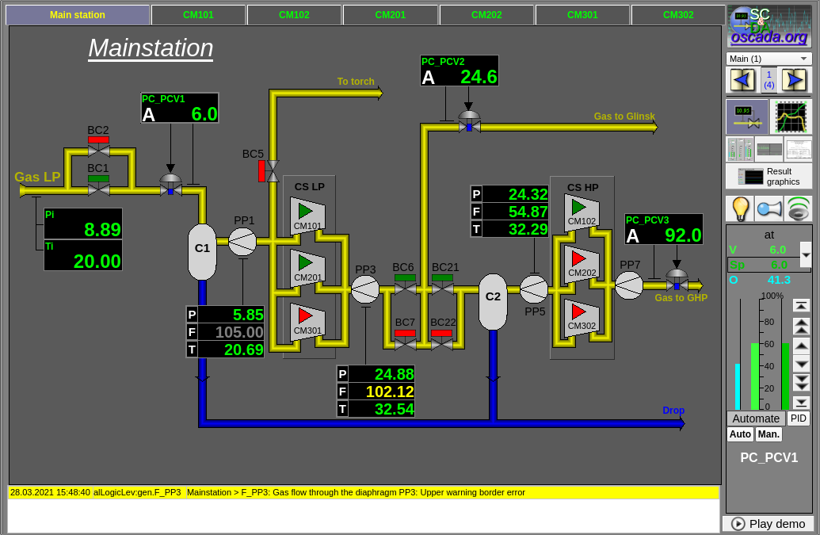Click the horn alarm notification icon
820x535 pixels.
tap(769, 208)
